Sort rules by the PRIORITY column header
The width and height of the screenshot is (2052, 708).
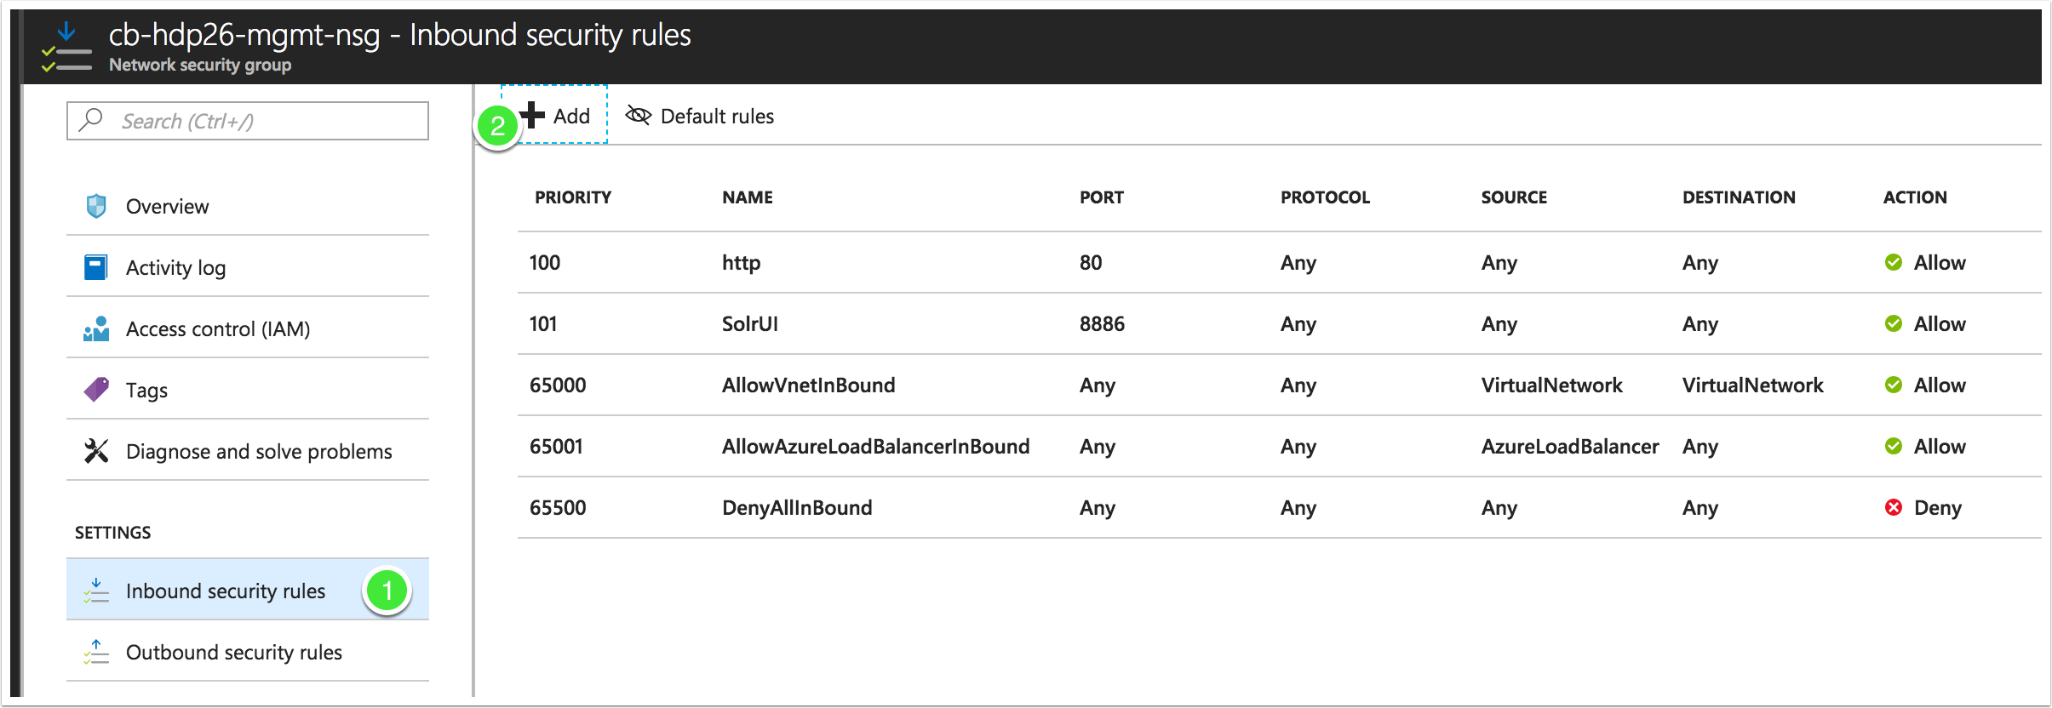pyautogui.click(x=573, y=197)
